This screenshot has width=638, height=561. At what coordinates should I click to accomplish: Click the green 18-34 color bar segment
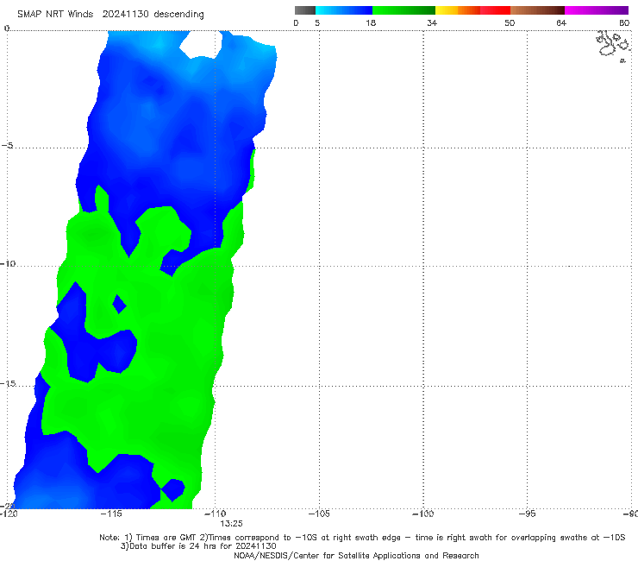(403, 10)
